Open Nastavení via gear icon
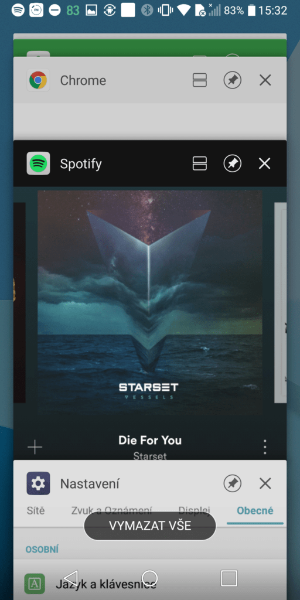Viewport: 300px width, 600px height. [38, 483]
